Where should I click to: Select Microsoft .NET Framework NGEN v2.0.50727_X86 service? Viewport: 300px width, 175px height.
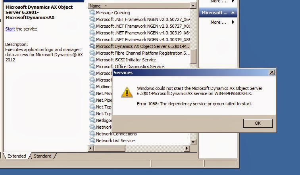[143, 26]
